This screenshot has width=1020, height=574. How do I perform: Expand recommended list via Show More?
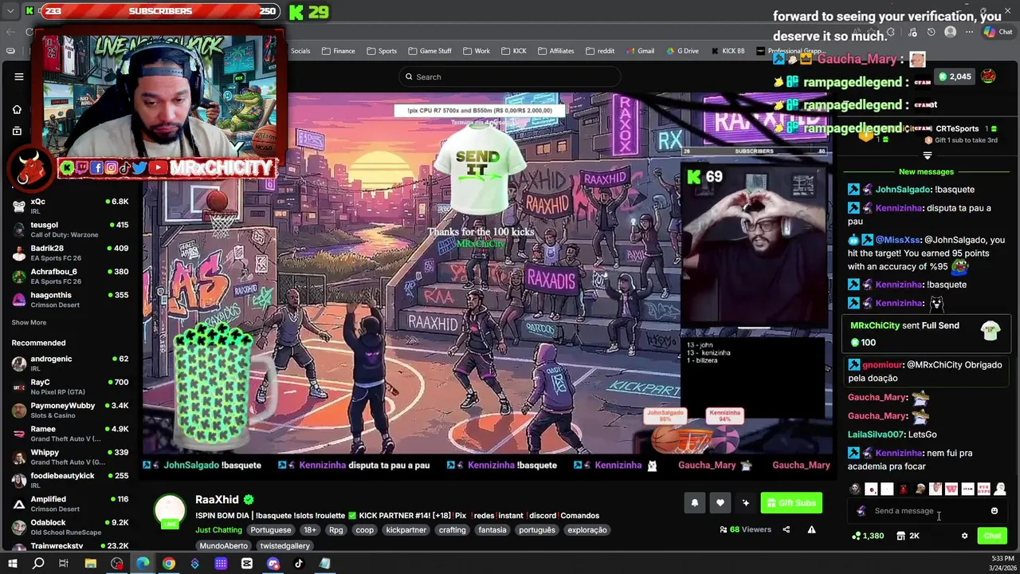29,323
